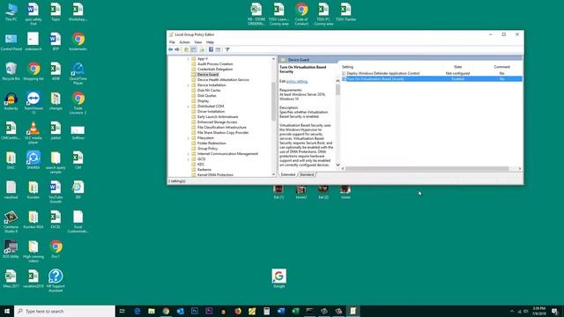Open the File menu

click(172, 42)
